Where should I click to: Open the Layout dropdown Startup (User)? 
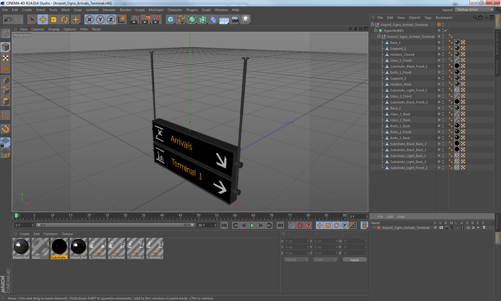coord(474,10)
